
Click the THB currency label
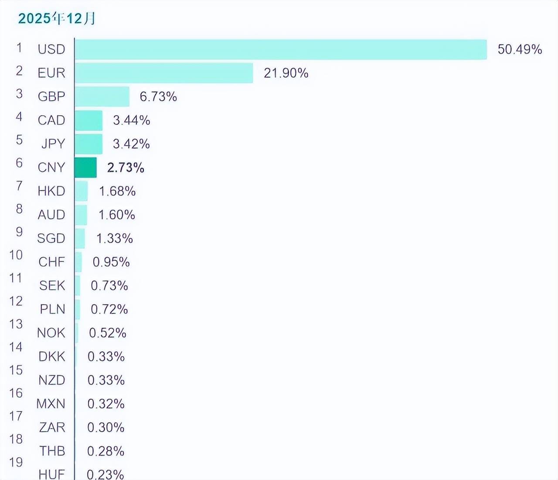click(52, 451)
